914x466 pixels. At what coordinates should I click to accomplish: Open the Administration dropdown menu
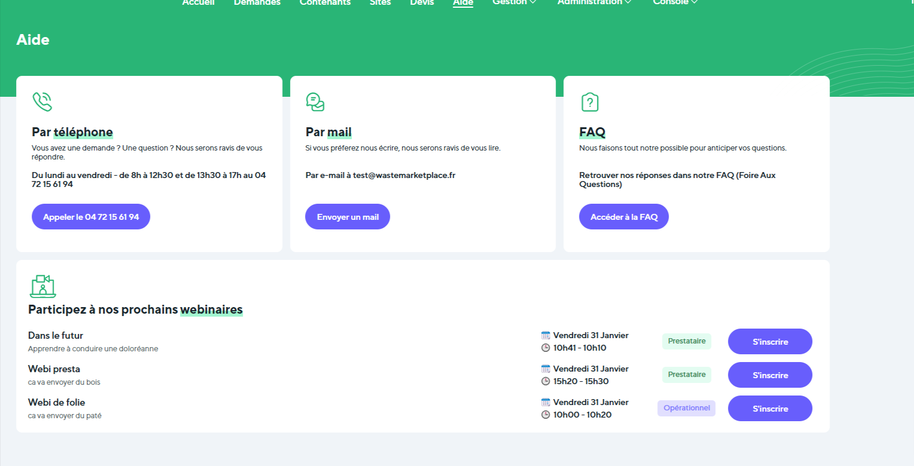(594, 3)
